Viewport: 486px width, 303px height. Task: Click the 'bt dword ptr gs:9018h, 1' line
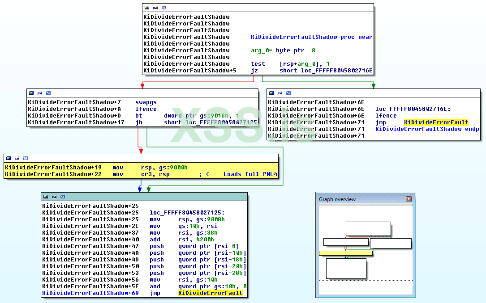coord(187,116)
